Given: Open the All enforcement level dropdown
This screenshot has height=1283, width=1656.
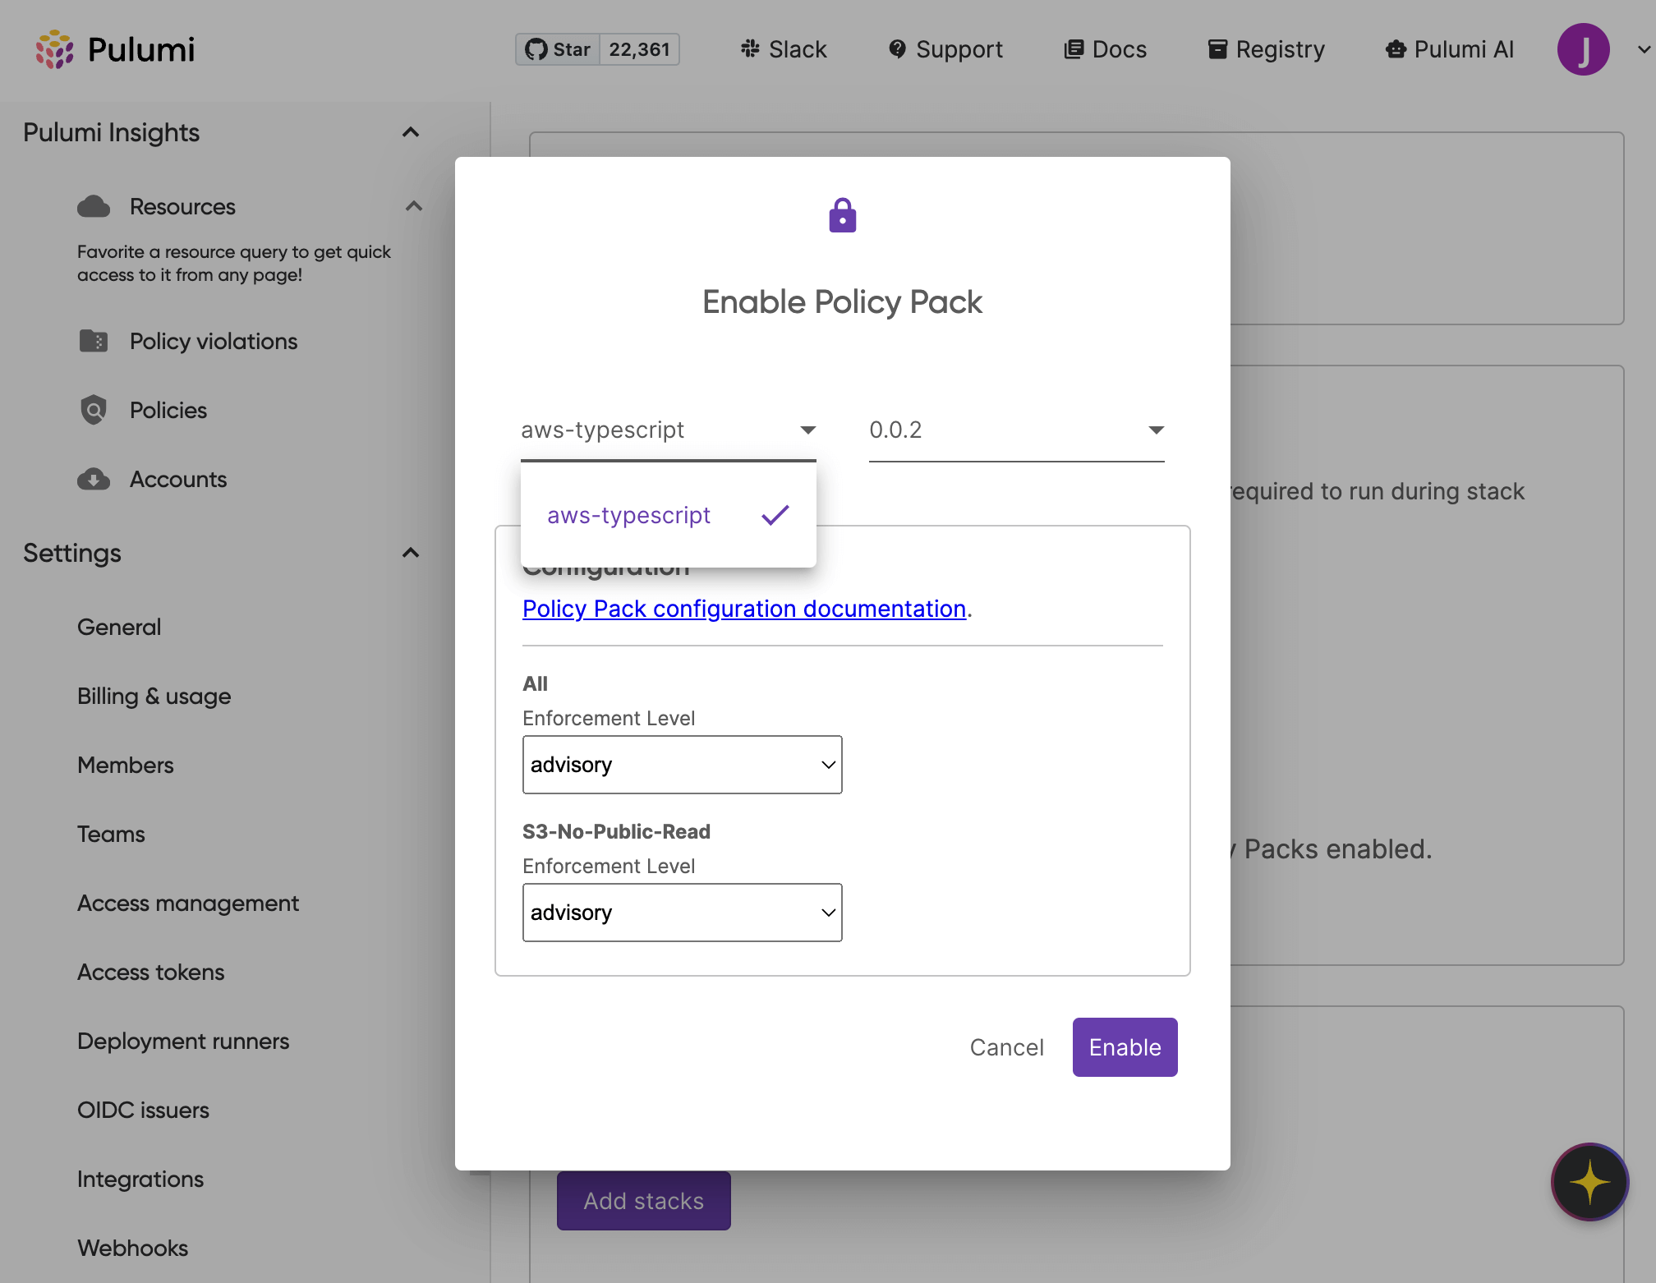Looking at the screenshot, I should [682, 764].
